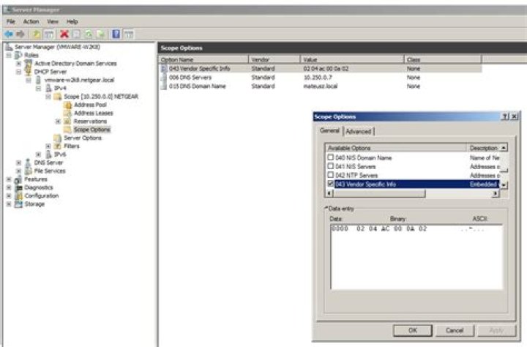Select the 006 DNS Servers row
Screen dimensions: 527x347
click(321, 78)
